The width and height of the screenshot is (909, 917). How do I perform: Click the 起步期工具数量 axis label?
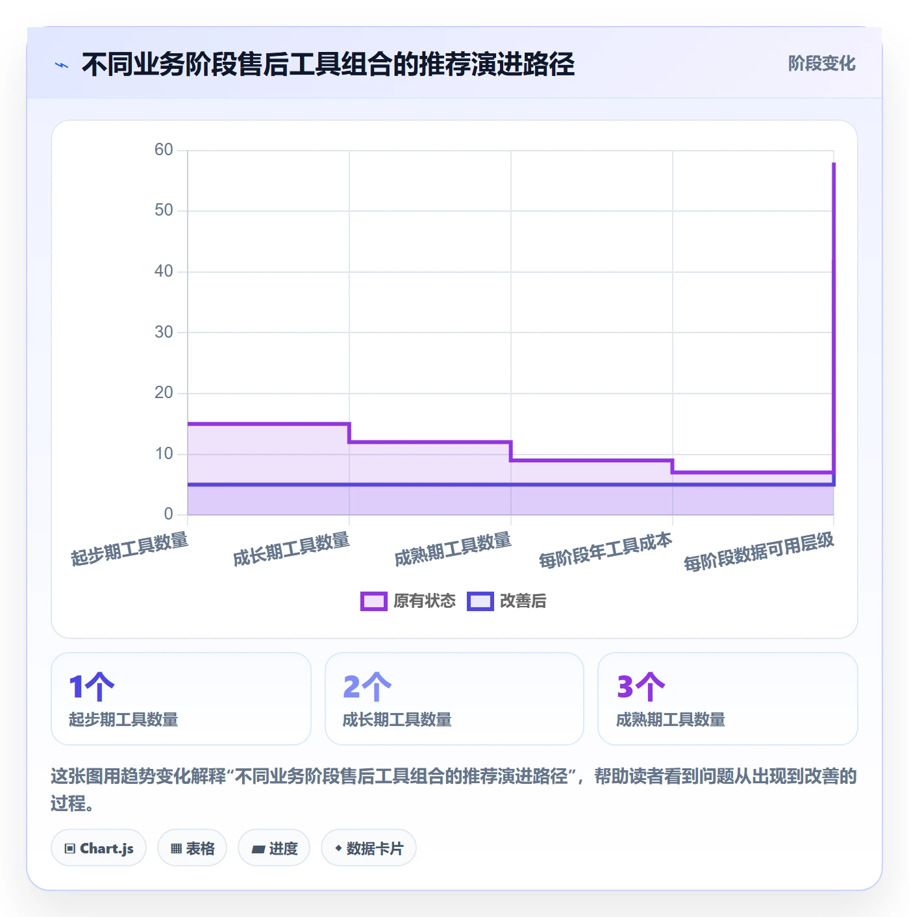(x=130, y=549)
